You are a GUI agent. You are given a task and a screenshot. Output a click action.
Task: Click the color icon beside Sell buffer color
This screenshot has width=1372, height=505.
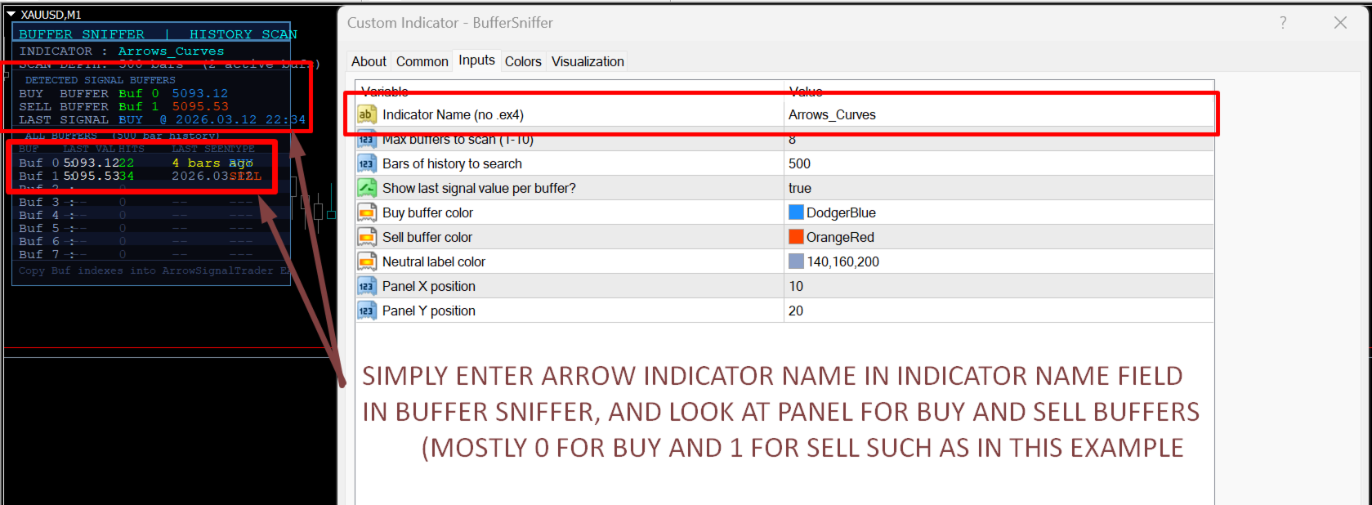pyautogui.click(x=366, y=237)
